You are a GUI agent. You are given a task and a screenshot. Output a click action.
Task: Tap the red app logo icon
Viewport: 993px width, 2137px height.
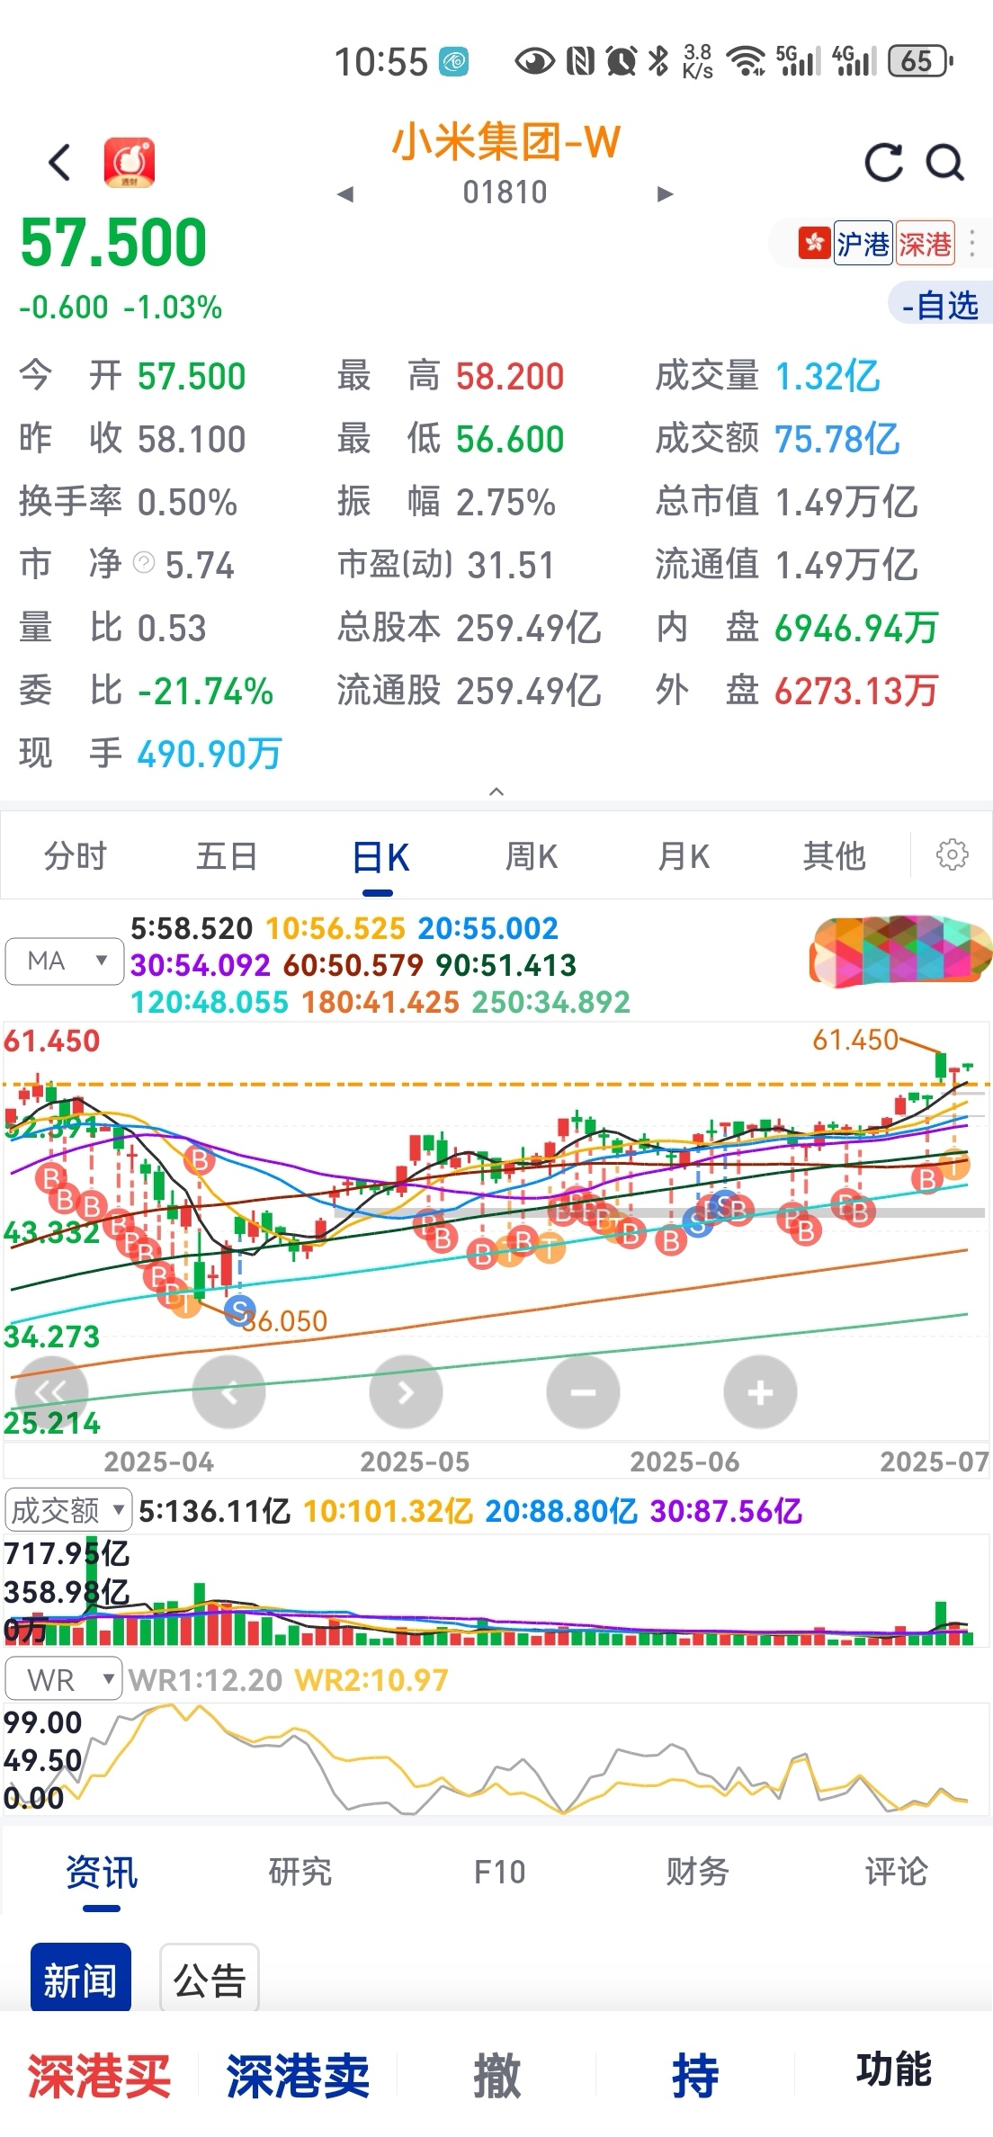coord(130,163)
